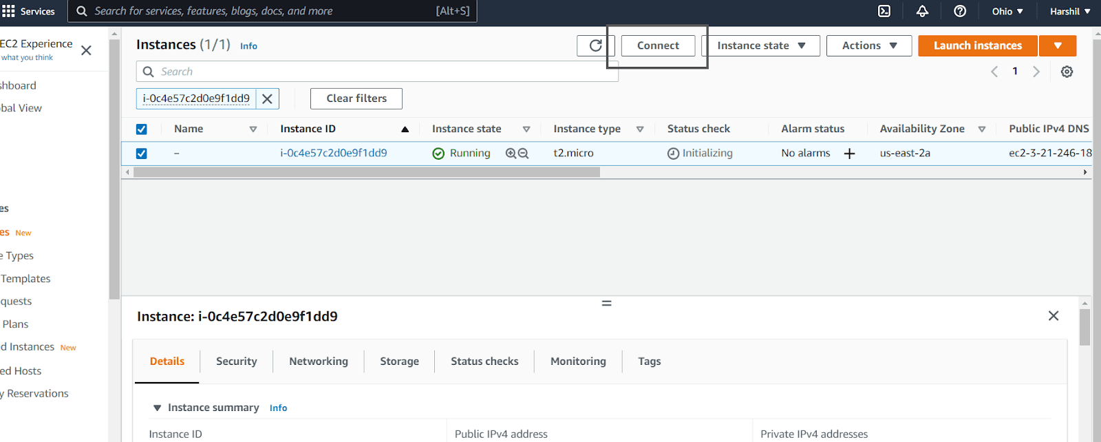Image resolution: width=1101 pixels, height=442 pixels.
Task: Open Global View in sidebar
Action: [21, 108]
